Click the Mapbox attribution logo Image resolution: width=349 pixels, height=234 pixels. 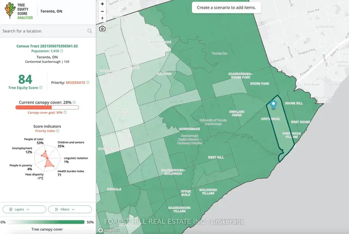pyautogui.click(x=111, y=230)
